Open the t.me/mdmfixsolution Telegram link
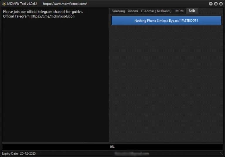 pos(53,16)
